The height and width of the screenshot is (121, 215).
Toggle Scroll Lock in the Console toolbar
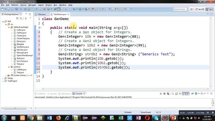tap(176, 94)
